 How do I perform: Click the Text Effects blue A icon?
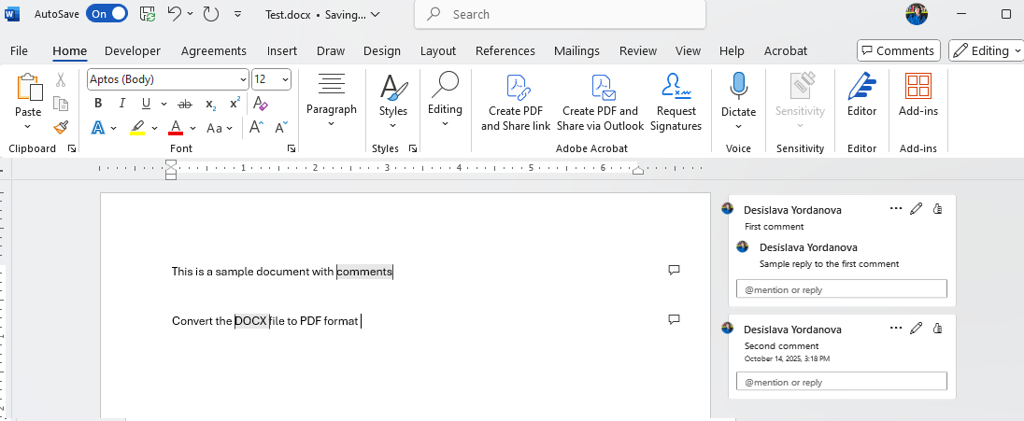99,127
